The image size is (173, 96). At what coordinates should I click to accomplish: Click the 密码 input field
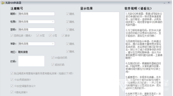tap(37, 29)
